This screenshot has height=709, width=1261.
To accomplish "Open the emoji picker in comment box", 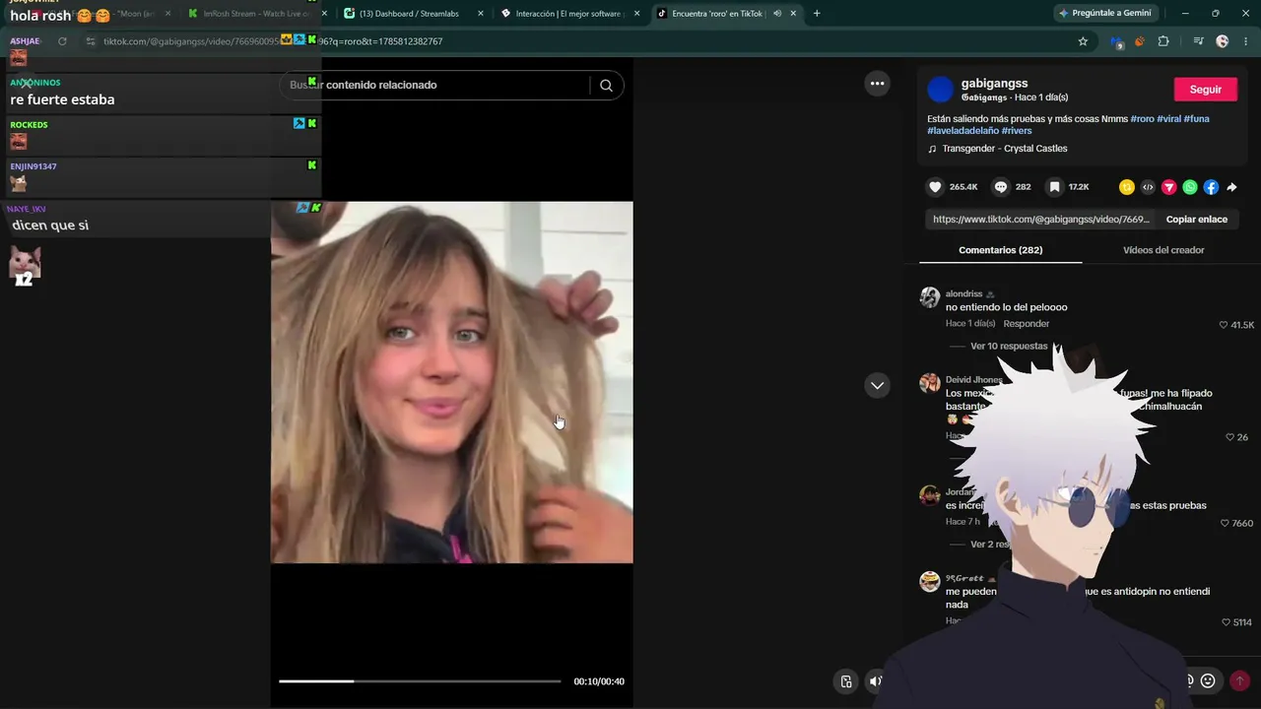I will (x=1208, y=680).
